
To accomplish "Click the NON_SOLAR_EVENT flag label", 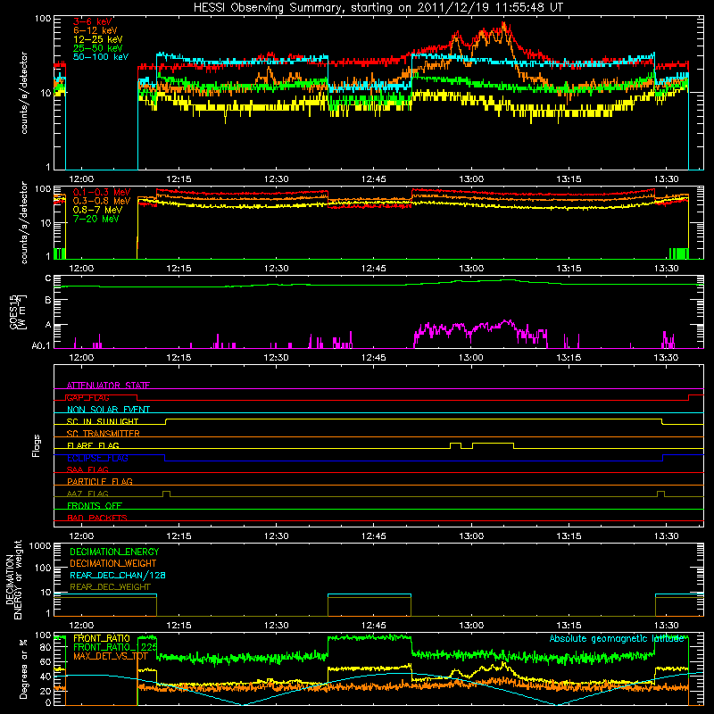I will tap(108, 410).
